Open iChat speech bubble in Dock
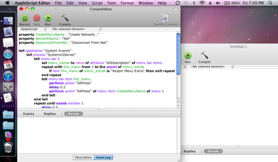The height and width of the screenshot is (162, 278). pos(8,43)
